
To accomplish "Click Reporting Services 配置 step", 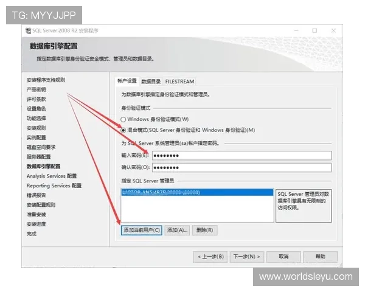I will click(54, 186).
